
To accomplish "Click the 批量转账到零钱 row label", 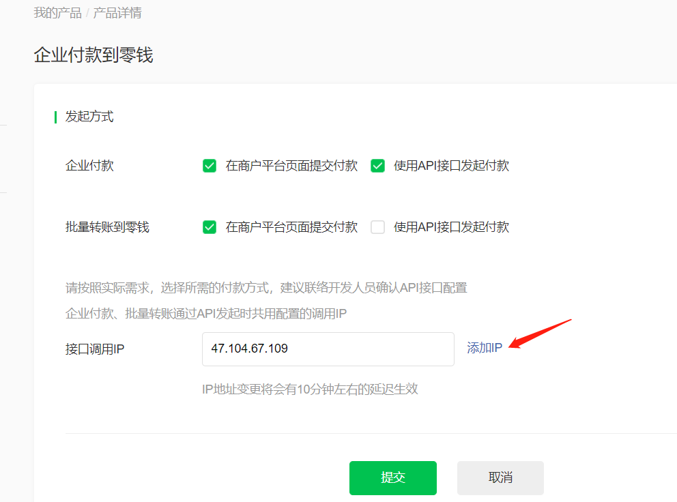I will (107, 227).
